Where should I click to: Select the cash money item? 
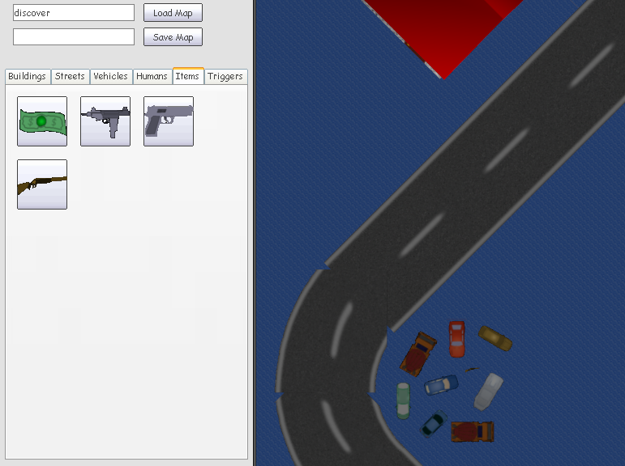(42, 121)
